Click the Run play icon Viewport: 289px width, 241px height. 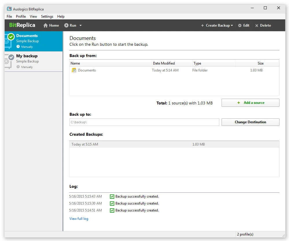point(66,25)
